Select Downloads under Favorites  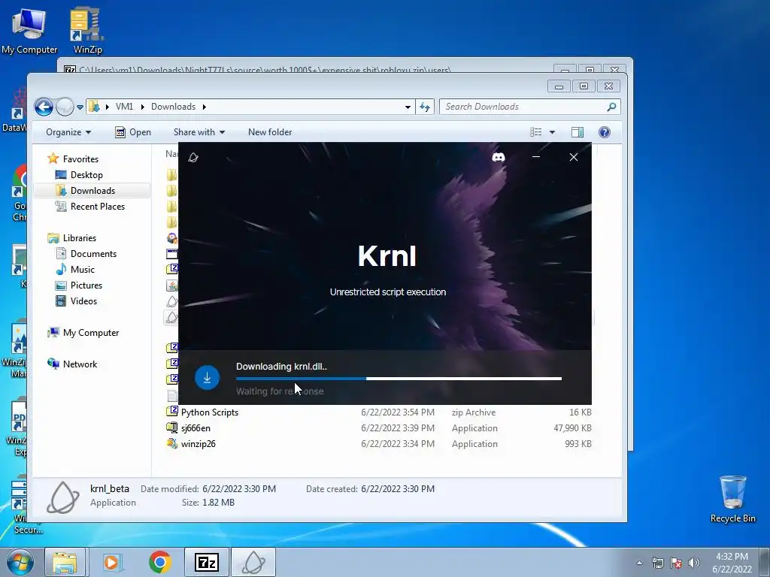(92, 190)
